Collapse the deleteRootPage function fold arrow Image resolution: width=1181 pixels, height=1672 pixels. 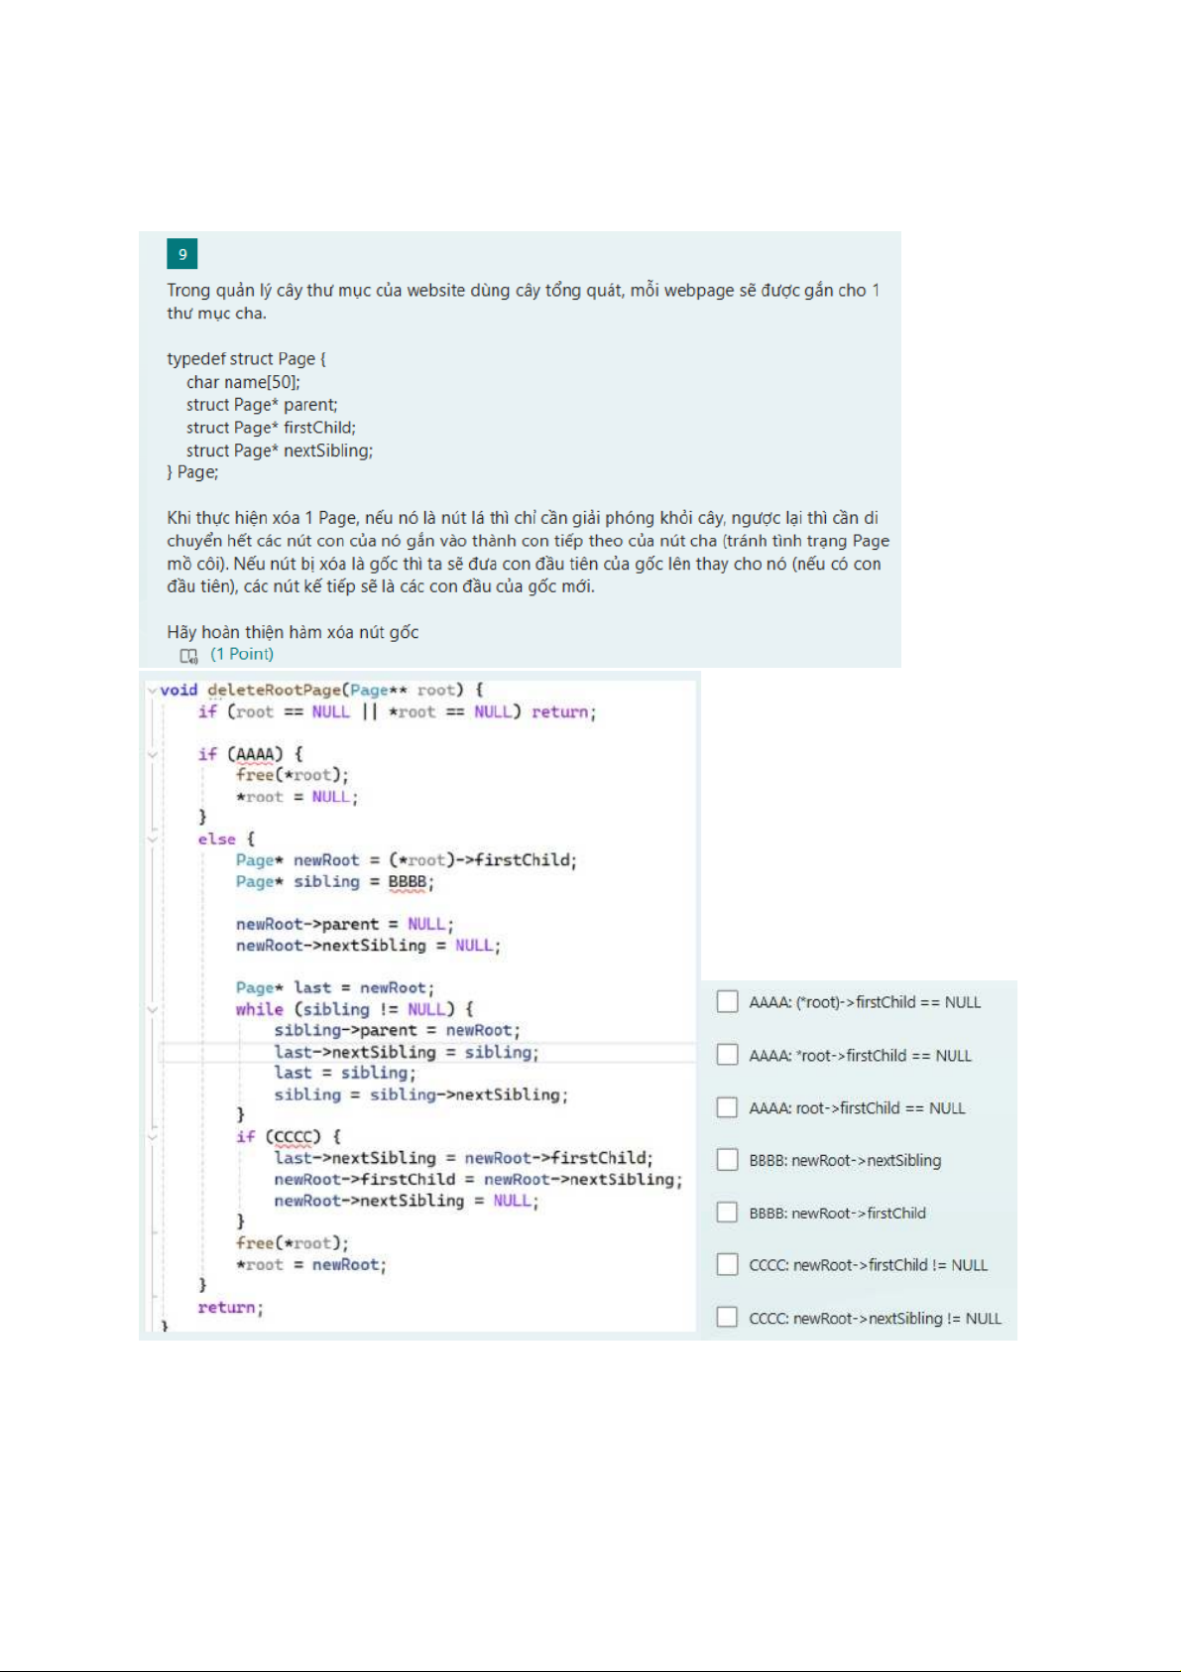click(x=152, y=691)
